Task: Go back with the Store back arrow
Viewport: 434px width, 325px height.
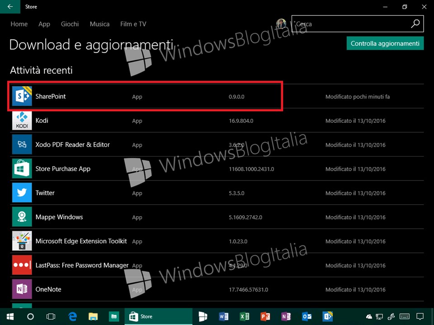Action: click(x=10, y=7)
